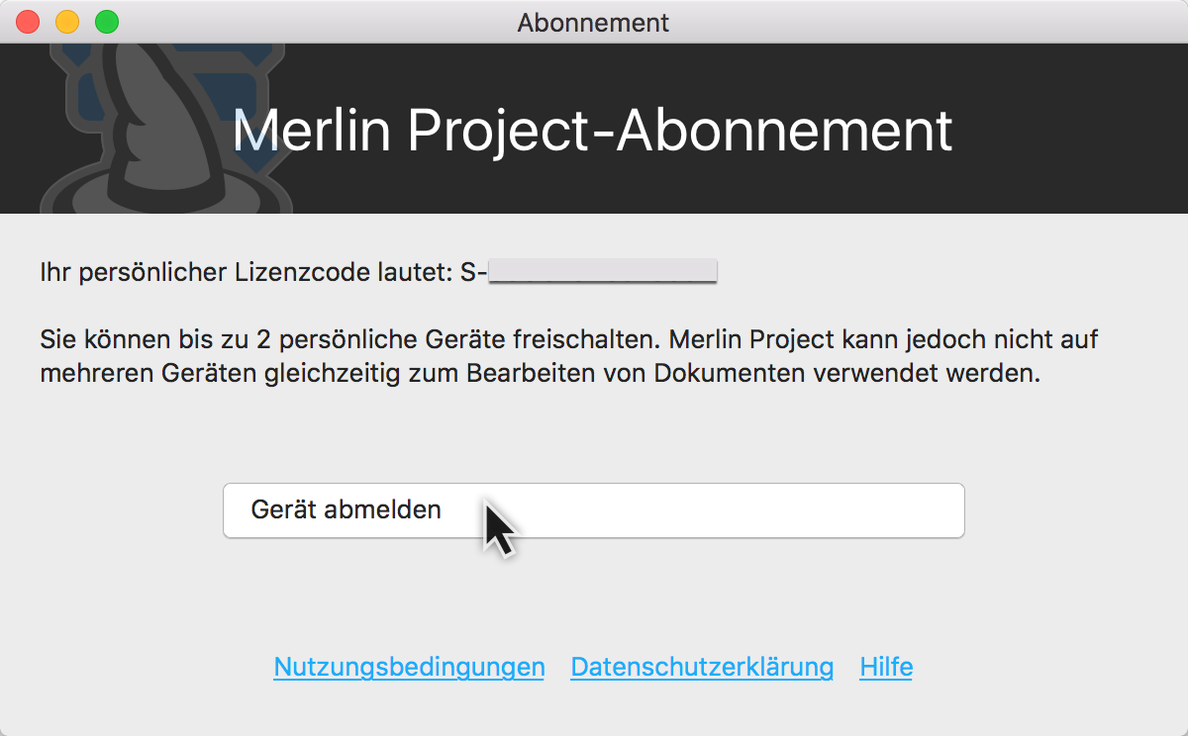1188x736 pixels.
Task: Open the Hilfe link
Action: pos(886,667)
